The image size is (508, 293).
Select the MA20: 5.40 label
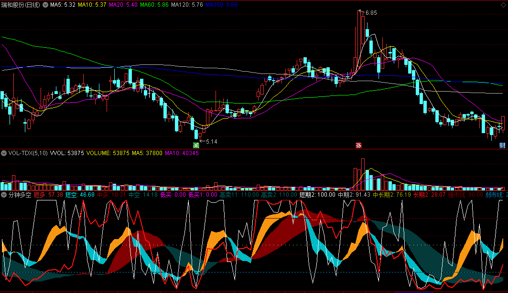(x=123, y=5)
